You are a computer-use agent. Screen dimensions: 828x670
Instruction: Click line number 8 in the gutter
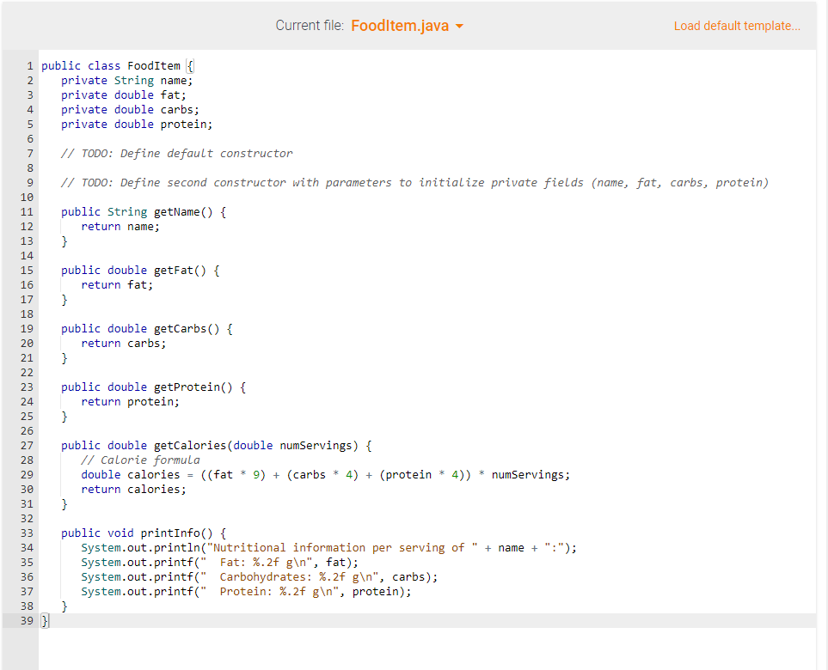coord(30,168)
